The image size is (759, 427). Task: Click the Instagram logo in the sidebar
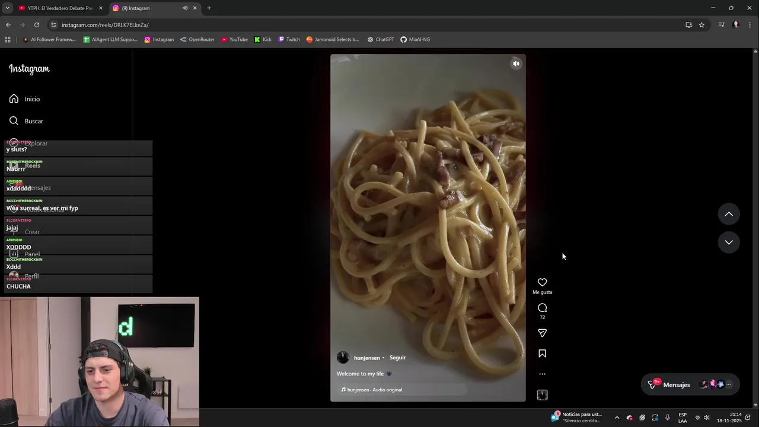(29, 69)
